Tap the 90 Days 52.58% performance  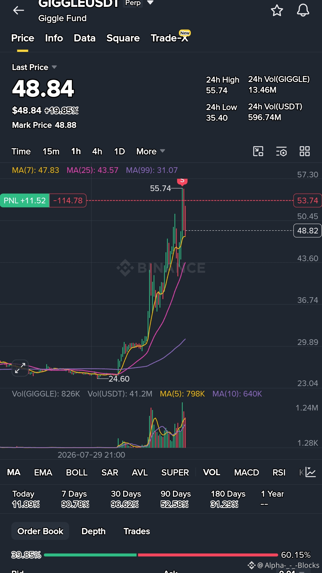176,499
